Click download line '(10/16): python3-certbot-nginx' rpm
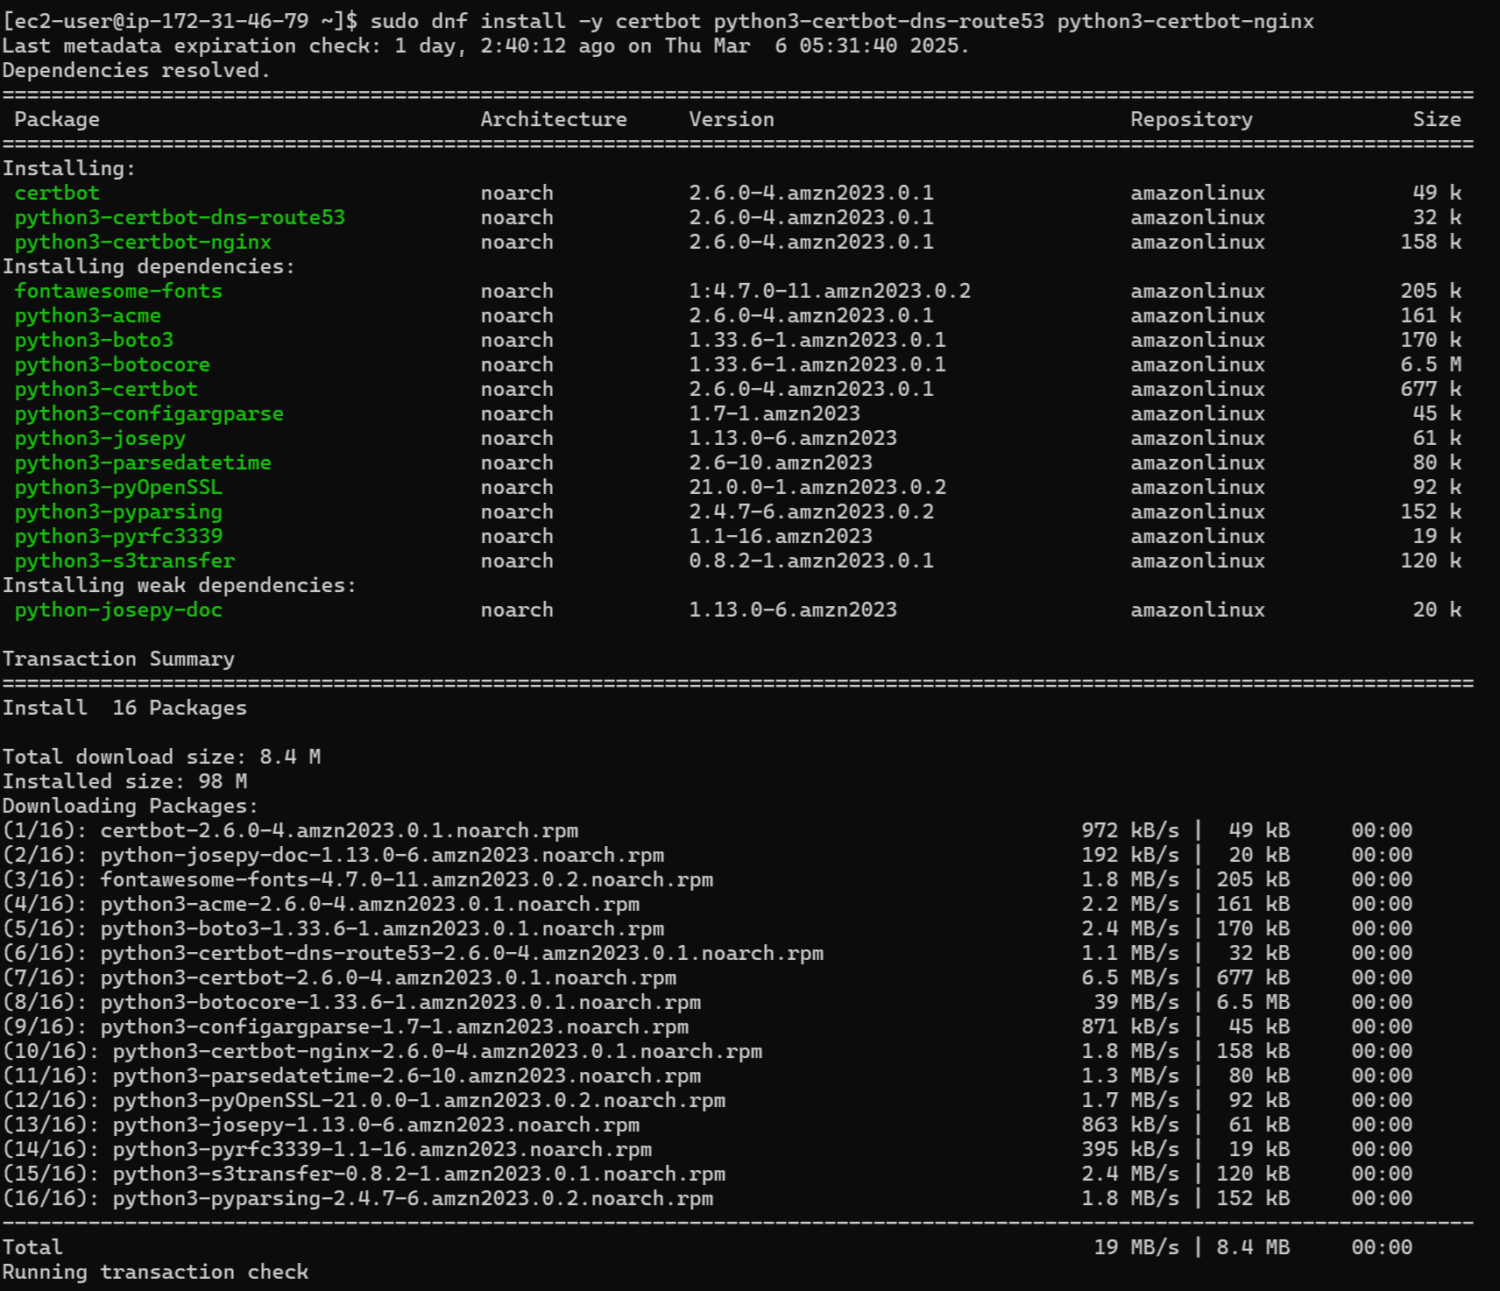The width and height of the screenshot is (1500, 1291). coord(382,1051)
